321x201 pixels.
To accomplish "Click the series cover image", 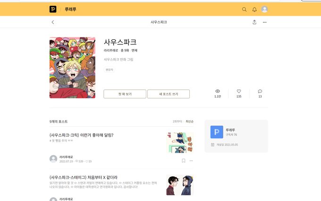I will pos(72,68).
